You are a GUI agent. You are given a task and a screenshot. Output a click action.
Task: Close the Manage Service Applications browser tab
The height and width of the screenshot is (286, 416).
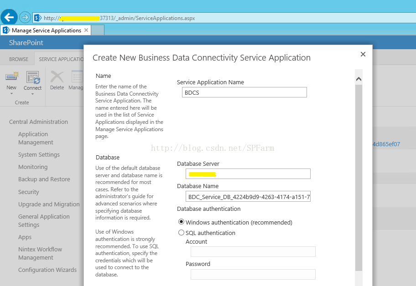point(86,30)
